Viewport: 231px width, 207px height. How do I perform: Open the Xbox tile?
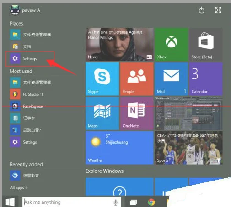[172, 45]
